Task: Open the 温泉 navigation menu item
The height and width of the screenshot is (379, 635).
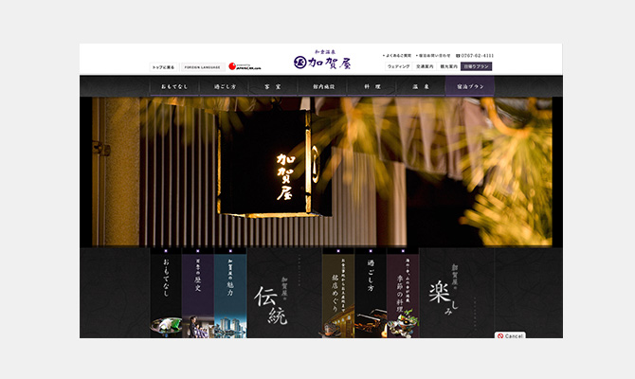Action: [421, 86]
